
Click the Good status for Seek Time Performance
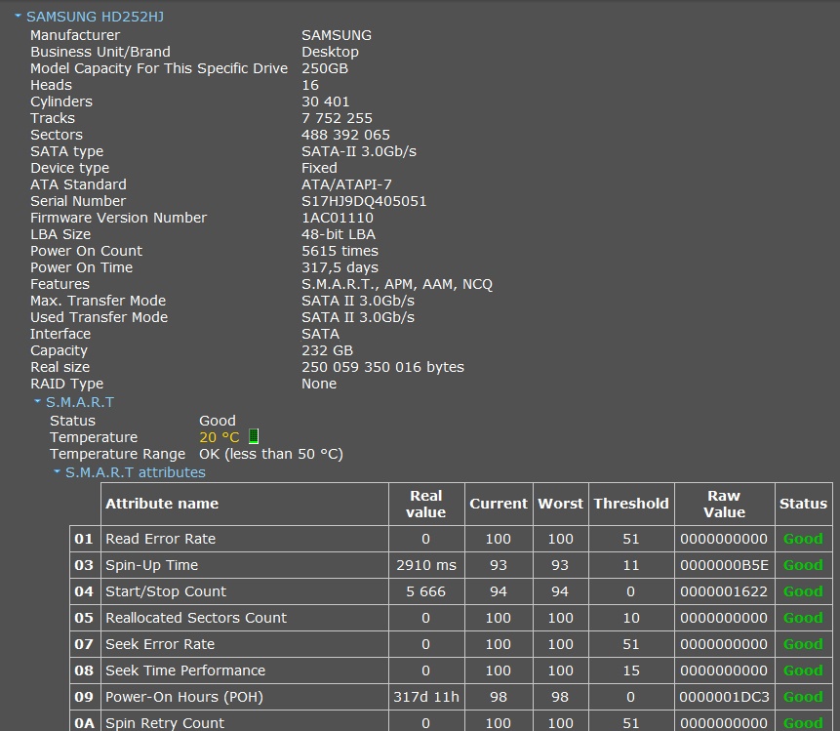pos(803,670)
